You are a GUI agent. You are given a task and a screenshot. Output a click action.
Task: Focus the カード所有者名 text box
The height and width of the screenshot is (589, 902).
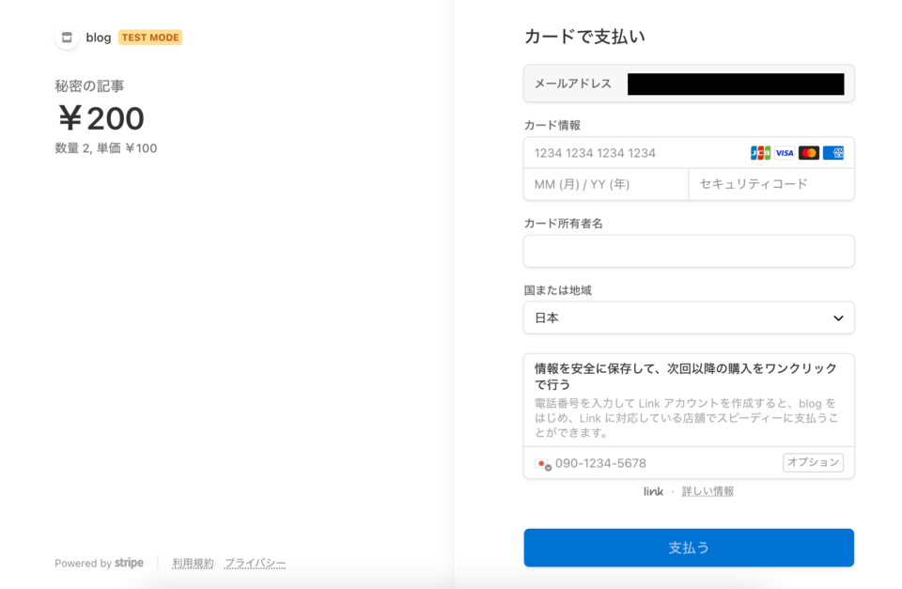[689, 252]
